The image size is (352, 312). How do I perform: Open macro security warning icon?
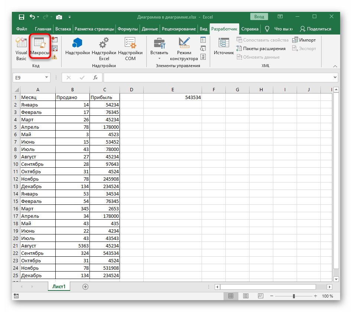(55, 57)
